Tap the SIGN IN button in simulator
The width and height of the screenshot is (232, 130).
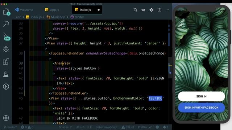point(201,96)
